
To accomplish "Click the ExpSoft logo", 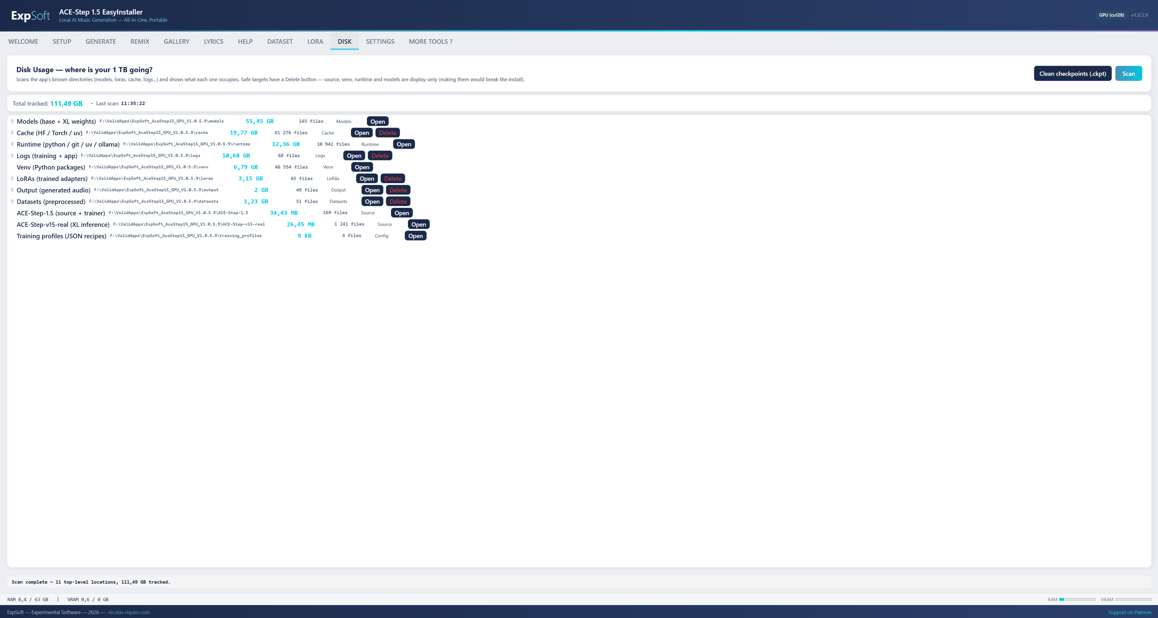I will (x=30, y=16).
